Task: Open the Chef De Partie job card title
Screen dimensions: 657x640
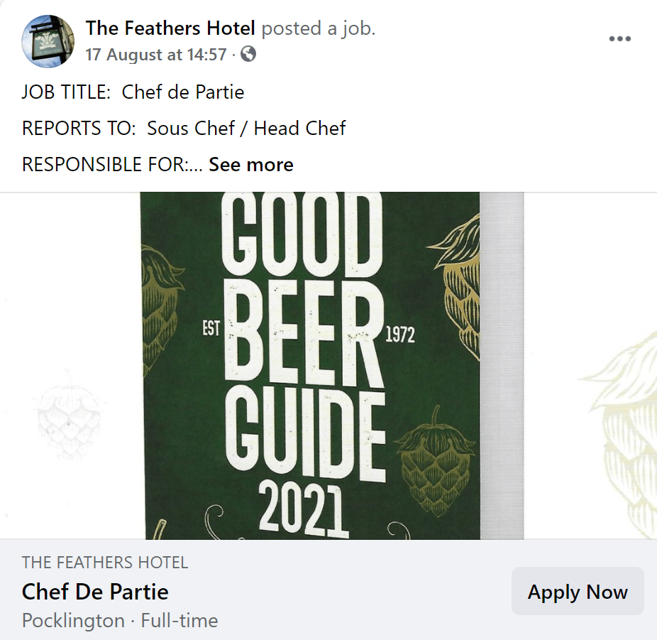Action: tap(95, 592)
